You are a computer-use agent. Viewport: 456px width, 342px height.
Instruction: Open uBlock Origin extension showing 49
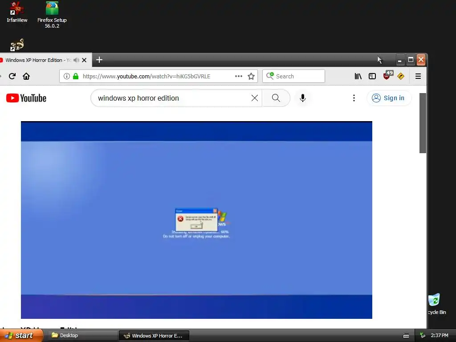pyautogui.click(x=388, y=75)
